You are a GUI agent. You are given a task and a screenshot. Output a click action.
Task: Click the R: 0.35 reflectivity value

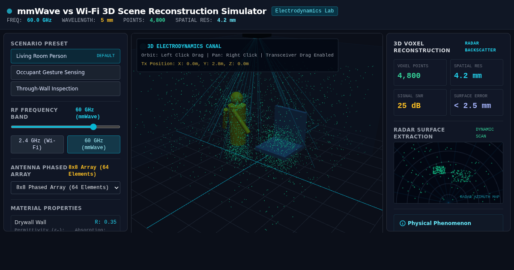(106, 222)
